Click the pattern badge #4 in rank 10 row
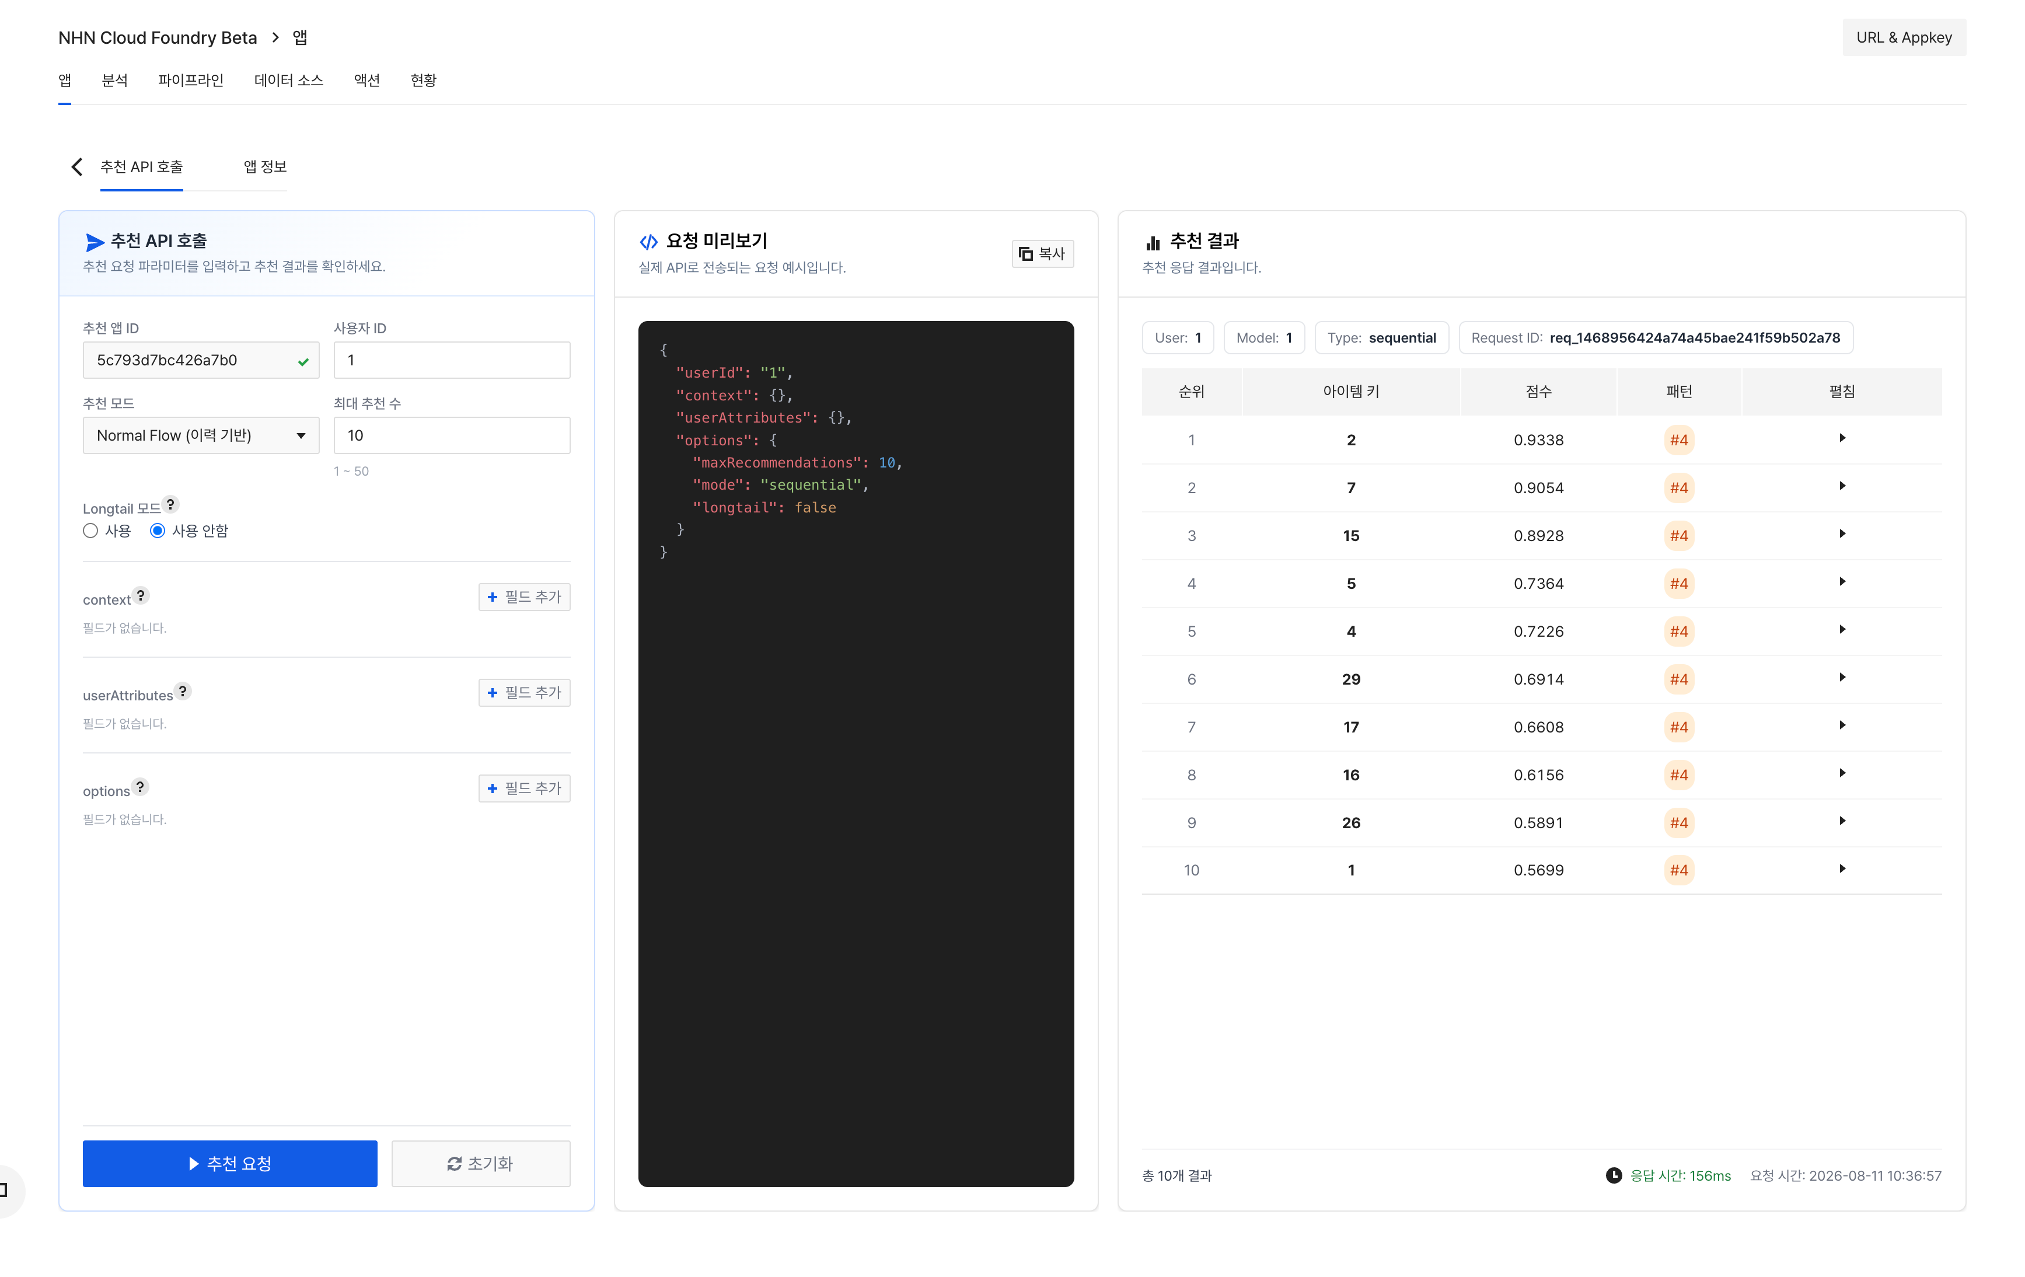 click(x=1678, y=870)
